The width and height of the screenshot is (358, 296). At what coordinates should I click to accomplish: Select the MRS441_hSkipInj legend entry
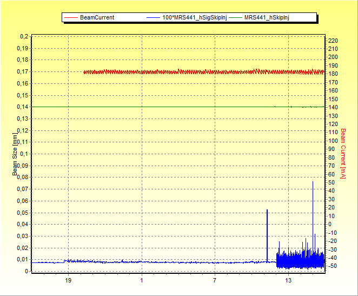(267, 18)
